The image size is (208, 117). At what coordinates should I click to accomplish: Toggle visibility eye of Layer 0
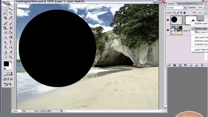click(x=168, y=30)
